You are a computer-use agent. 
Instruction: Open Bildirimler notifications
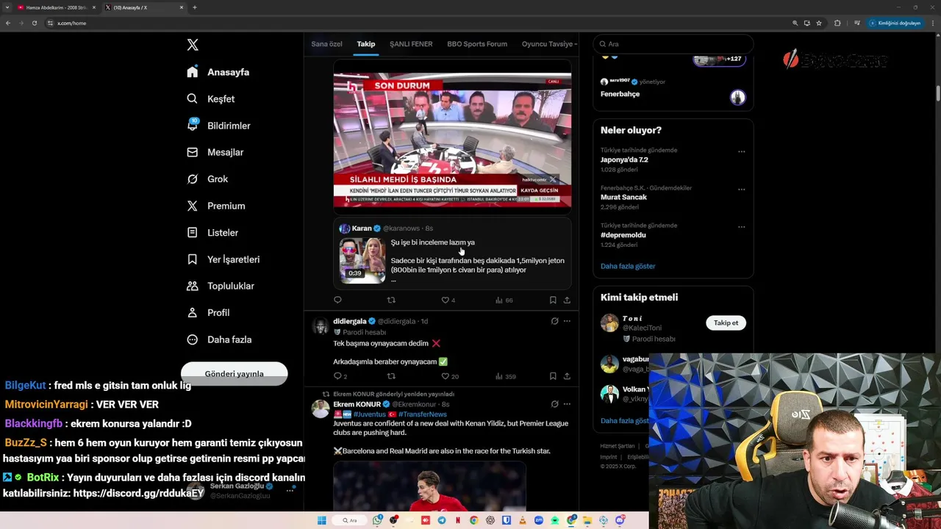tap(218, 126)
